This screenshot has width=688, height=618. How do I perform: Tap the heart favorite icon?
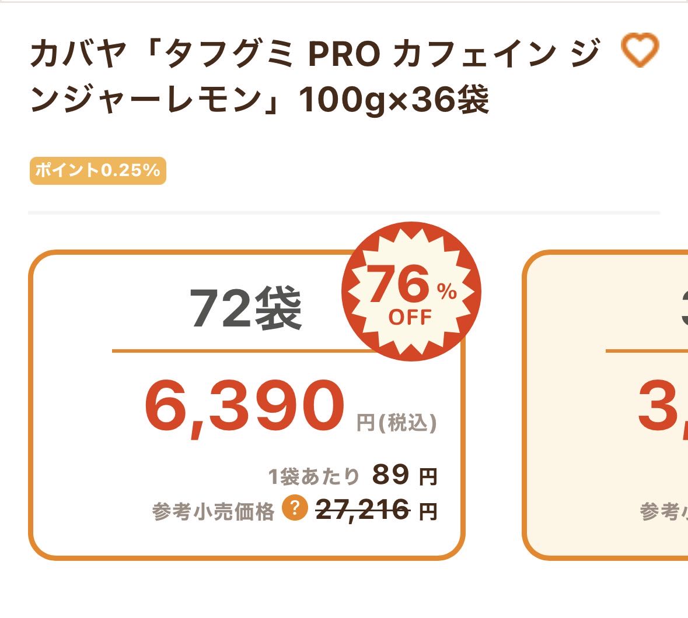coord(640,50)
